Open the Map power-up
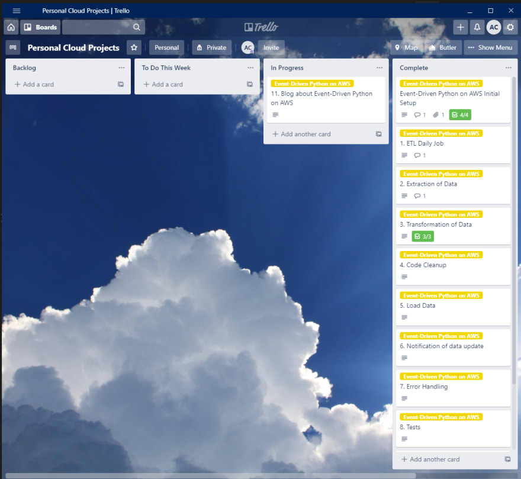The height and width of the screenshot is (479, 521). (x=406, y=47)
